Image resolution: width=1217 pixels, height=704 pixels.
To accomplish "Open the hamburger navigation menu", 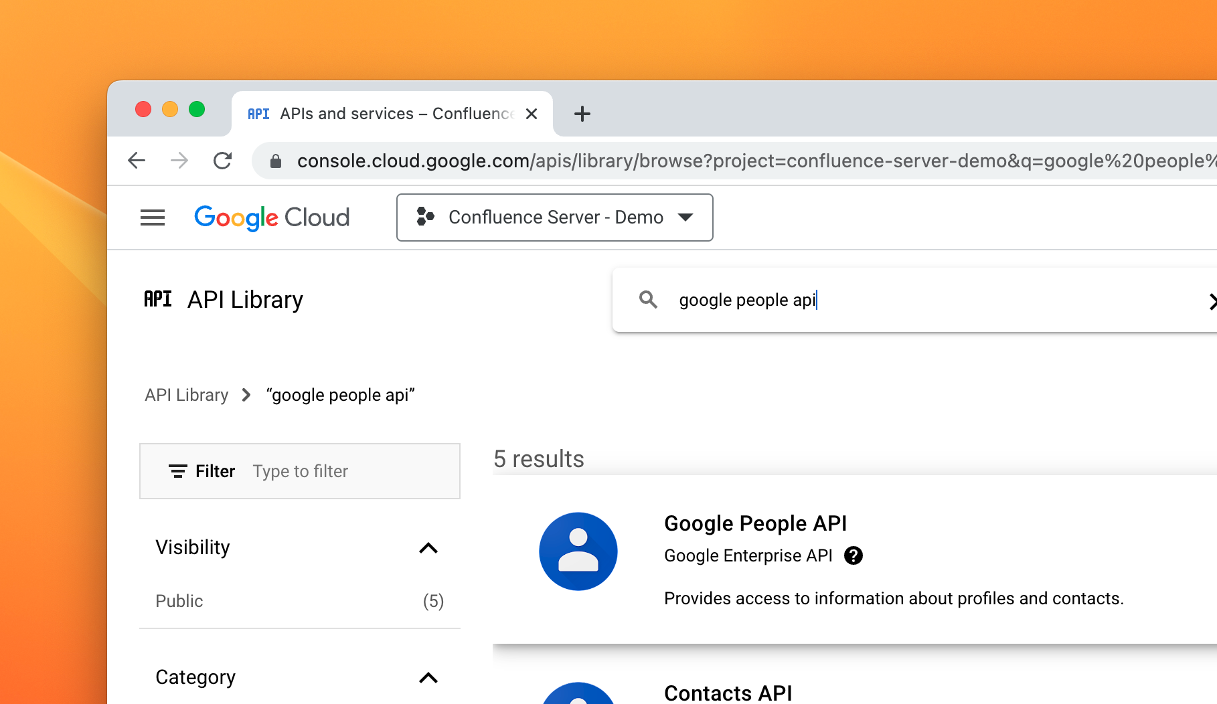I will (153, 217).
